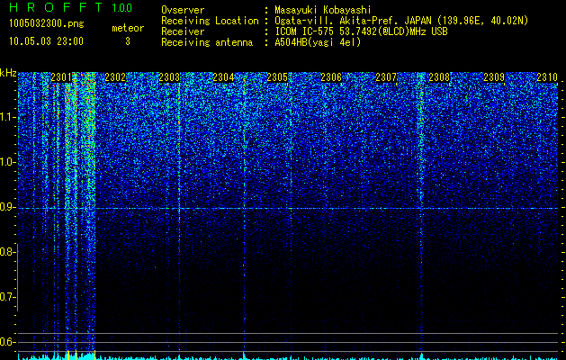Click the 0.6 kHz axis label
566x360 pixels.
[x=7, y=342]
